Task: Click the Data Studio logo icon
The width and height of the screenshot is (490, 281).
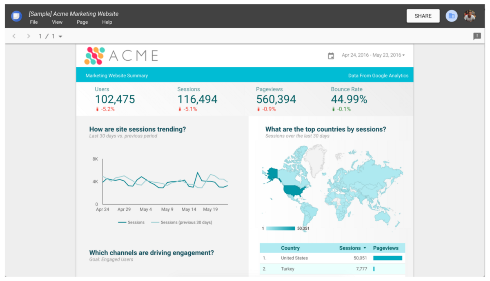Action: (16, 16)
